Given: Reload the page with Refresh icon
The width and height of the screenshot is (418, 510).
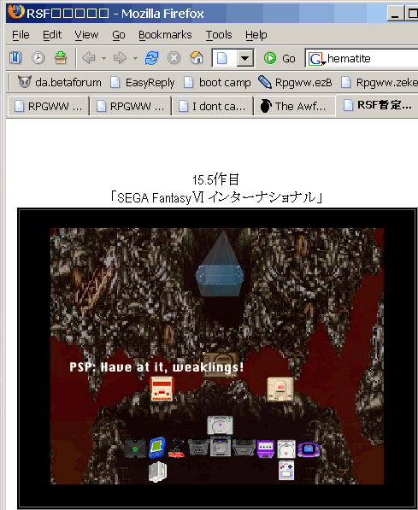Looking at the screenshot, I should pos(151,58).
